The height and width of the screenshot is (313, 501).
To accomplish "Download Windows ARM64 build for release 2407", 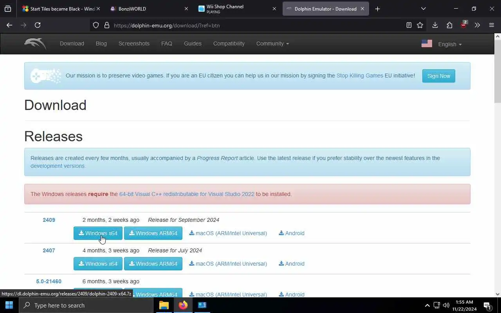I will (153, 264).
